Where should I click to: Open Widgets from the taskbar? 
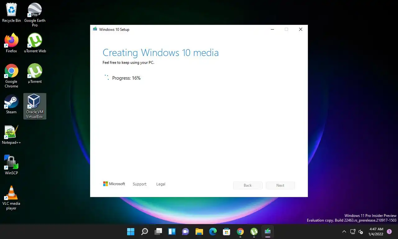point(172,232)
